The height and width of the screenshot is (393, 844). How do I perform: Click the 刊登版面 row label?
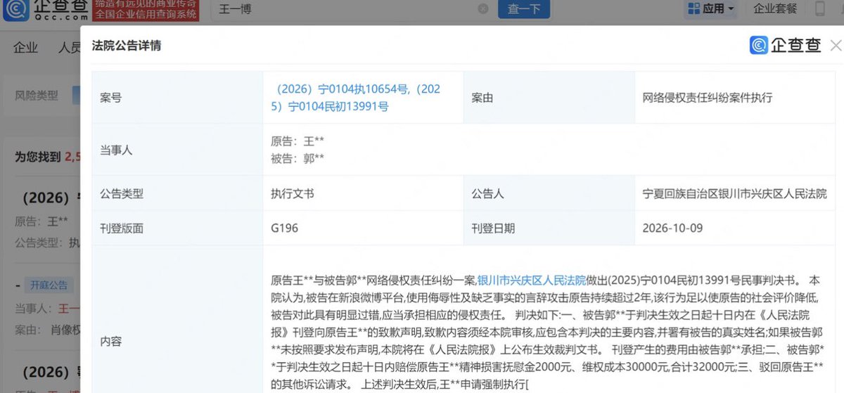[122, 228]
